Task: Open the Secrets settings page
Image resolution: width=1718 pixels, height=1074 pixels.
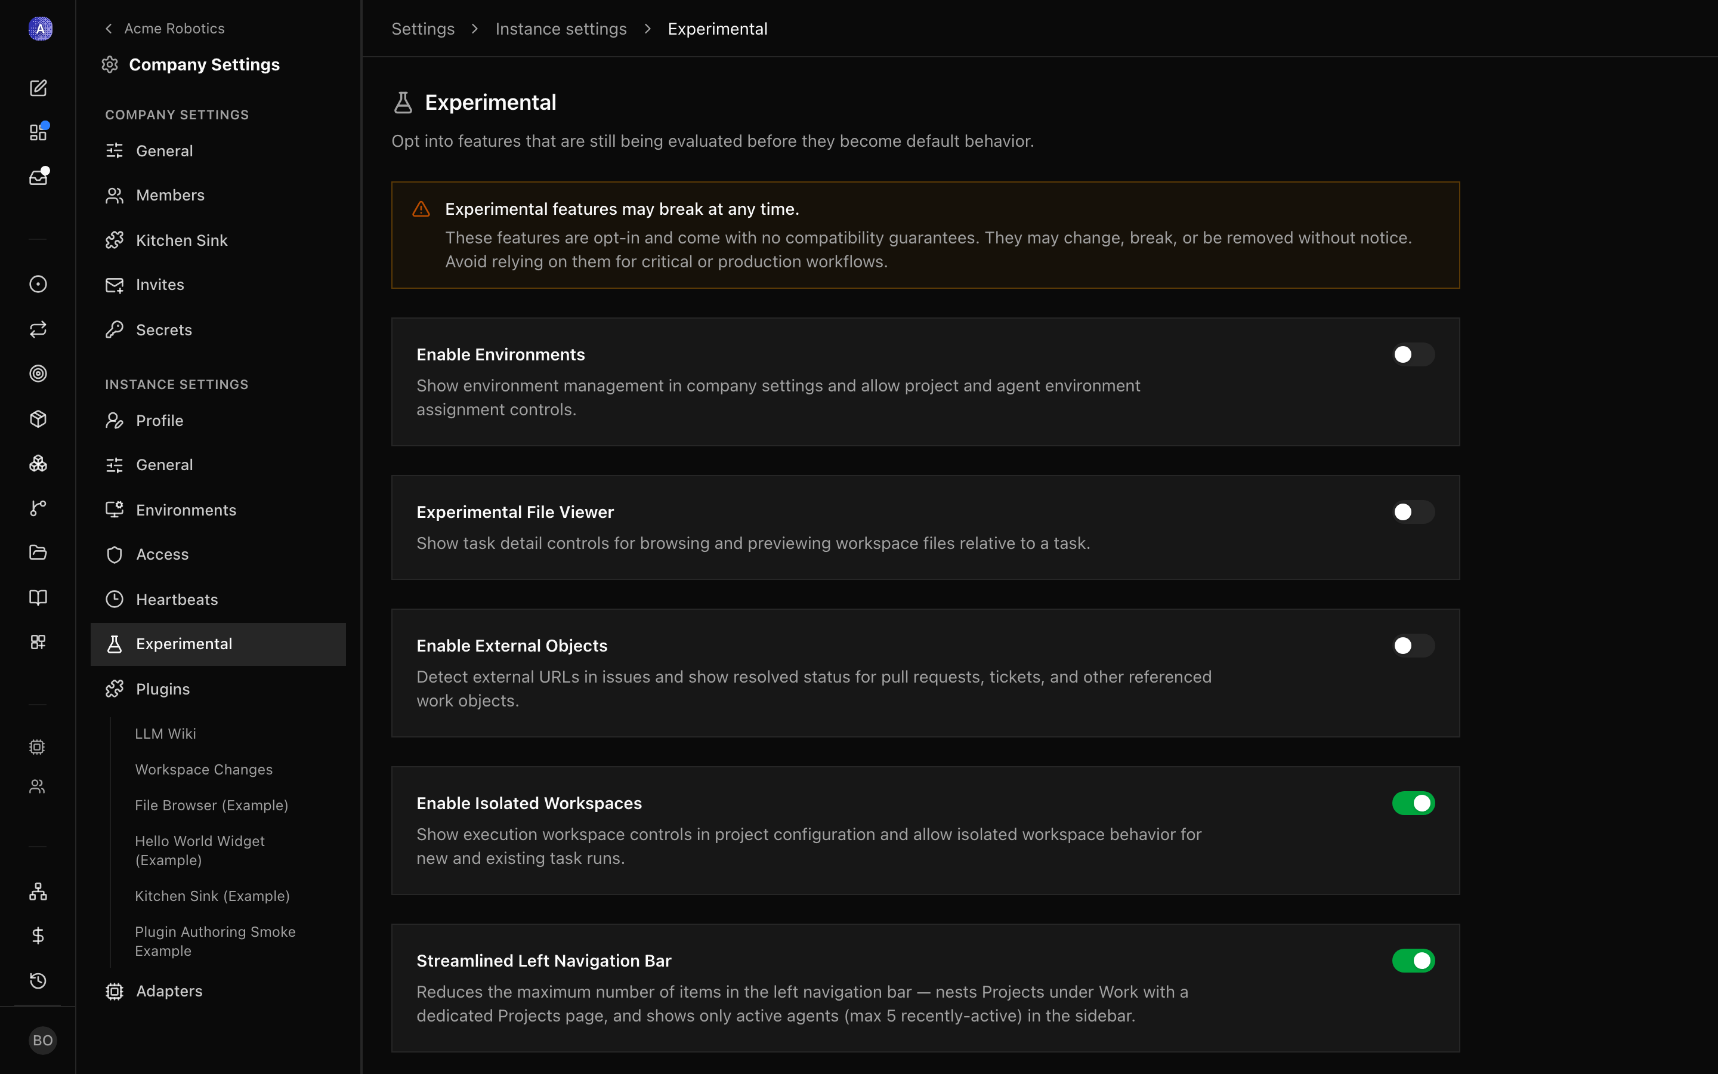Action: [x=218, y=329]
